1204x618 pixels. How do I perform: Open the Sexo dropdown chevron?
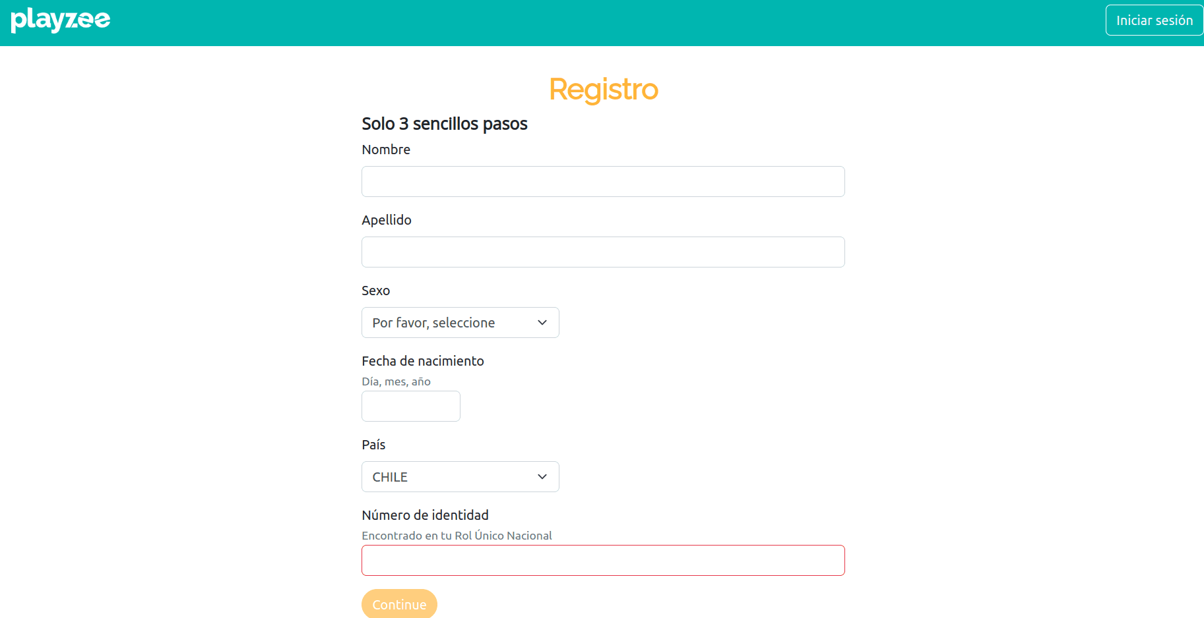pyautogui.click(x=542, y=322)
